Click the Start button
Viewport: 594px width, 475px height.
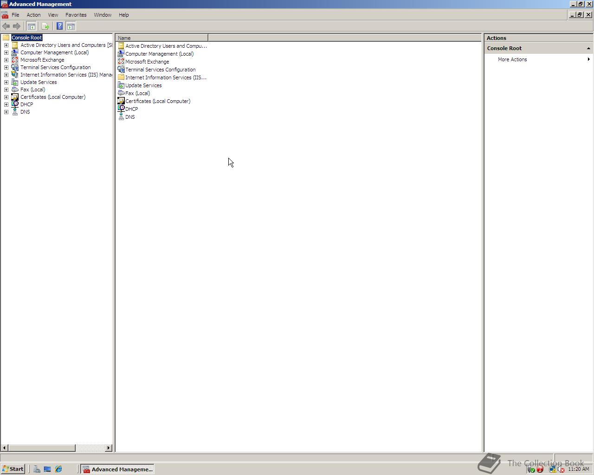[x=13, y=469]
